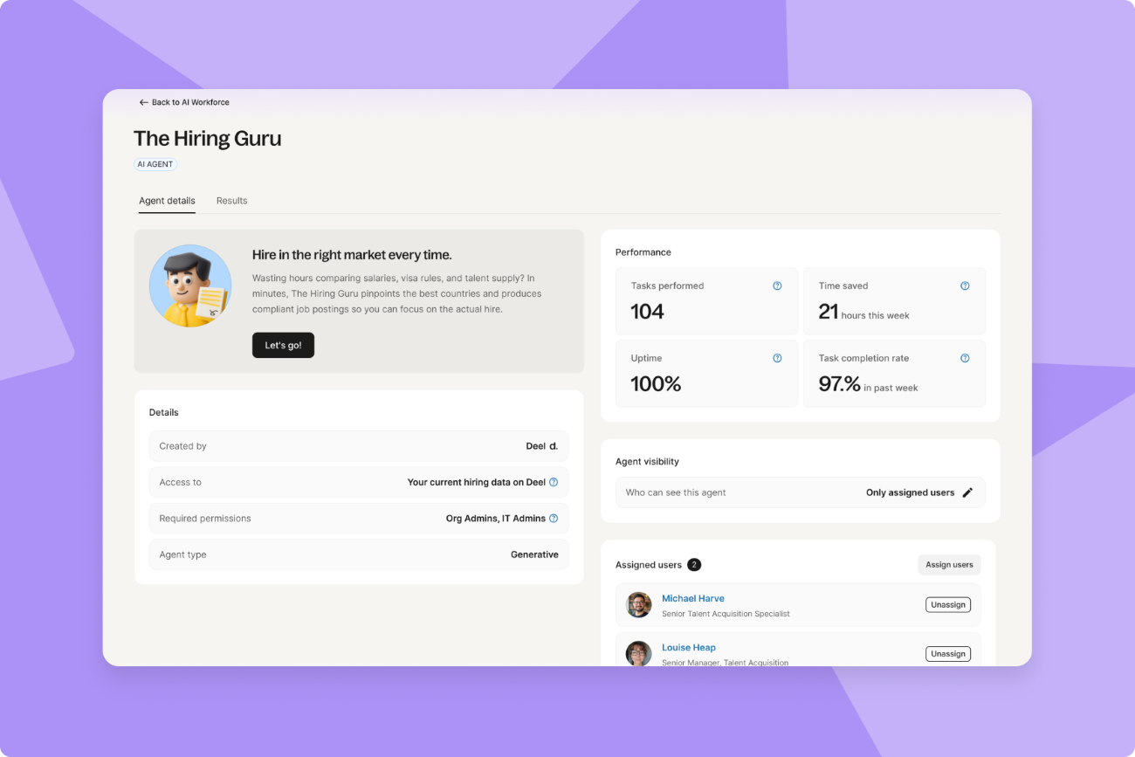
Task: Click the pencil icon to edit agent visibility
Action: click(x=967, y=492)
